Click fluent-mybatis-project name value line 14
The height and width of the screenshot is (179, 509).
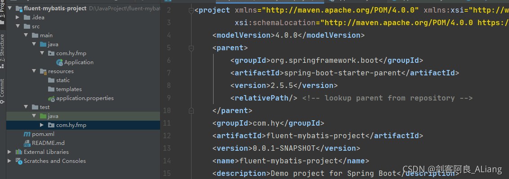pos(289,161)
